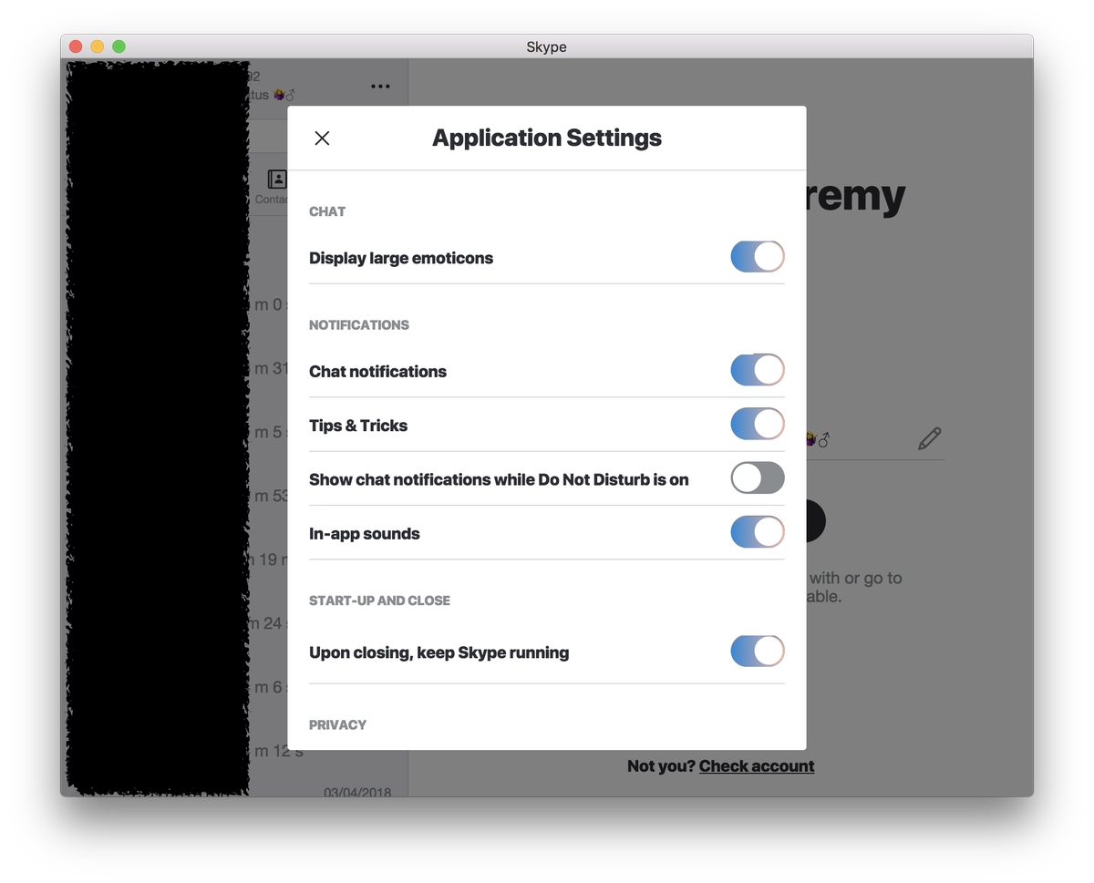The image size is (1094, 883).
Task: Click the pencil edit icon for mood
Action: 930,439
